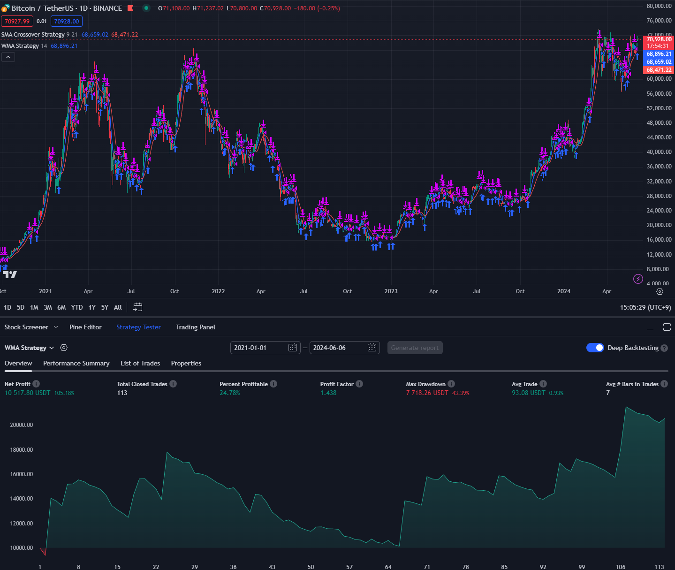Click the 15:05:29 (UTC+9) timezone clock
Viewport: 675px width, 570px height.
pyautogui.click(x=645, y=307)
